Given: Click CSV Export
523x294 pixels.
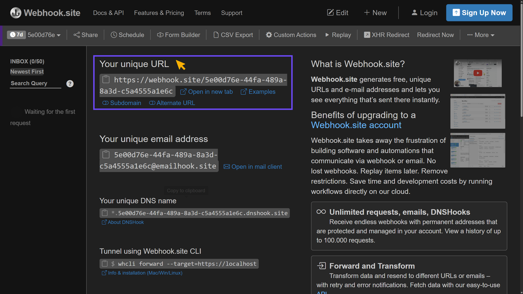Looking at the screenshot, I should [233, 35].
